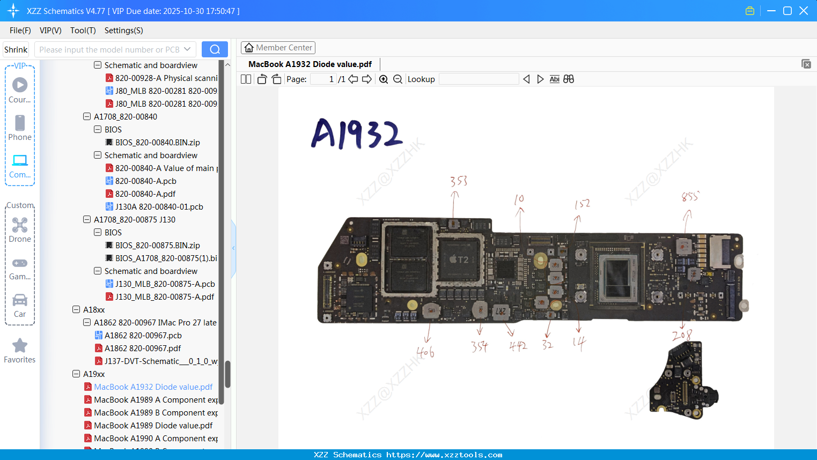Open J130_MLB_820-00875-A.pdf
The width and height of the screenshot is (817, 460).
(x=160, y=296)
